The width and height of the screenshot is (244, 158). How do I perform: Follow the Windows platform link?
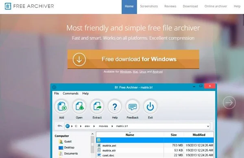click(x=126, y=71)
